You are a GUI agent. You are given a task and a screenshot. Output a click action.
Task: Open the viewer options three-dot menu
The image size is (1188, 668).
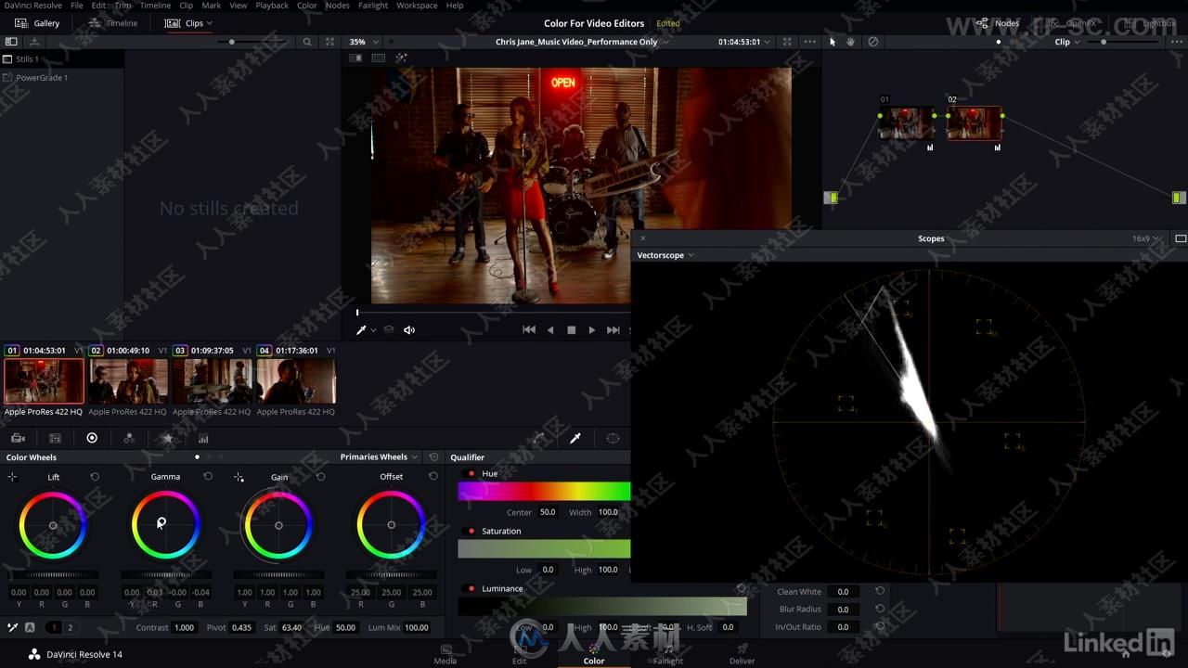[x=810, y=42]
